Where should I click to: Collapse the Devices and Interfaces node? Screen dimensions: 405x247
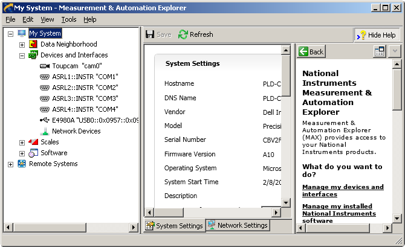(x=22, y=56)
